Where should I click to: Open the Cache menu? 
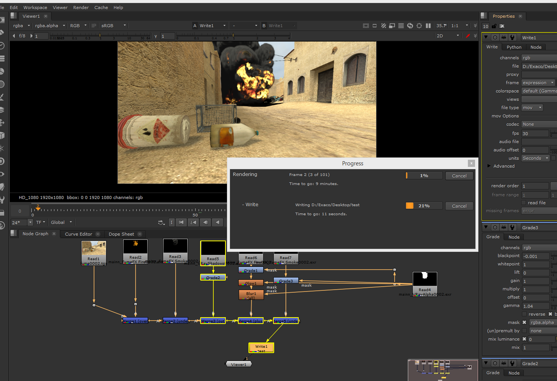[101, 8]
